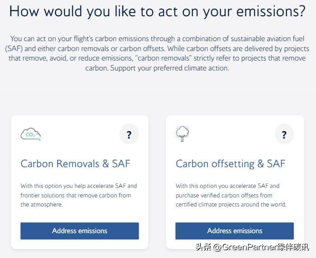The width and height of the screenshot is (316, 258).
Task: Select the Carbon Removals & SAF title
Action: pos(75,164)
